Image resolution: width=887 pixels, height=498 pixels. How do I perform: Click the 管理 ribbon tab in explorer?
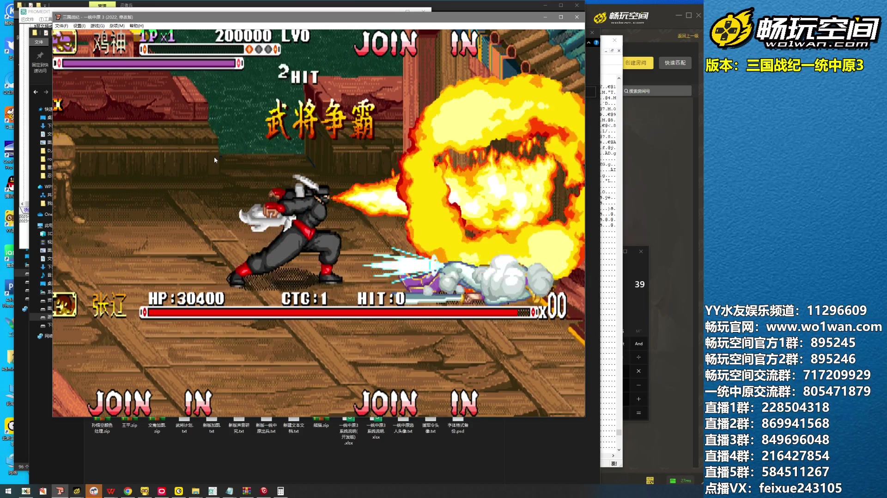tap(102, 6)
